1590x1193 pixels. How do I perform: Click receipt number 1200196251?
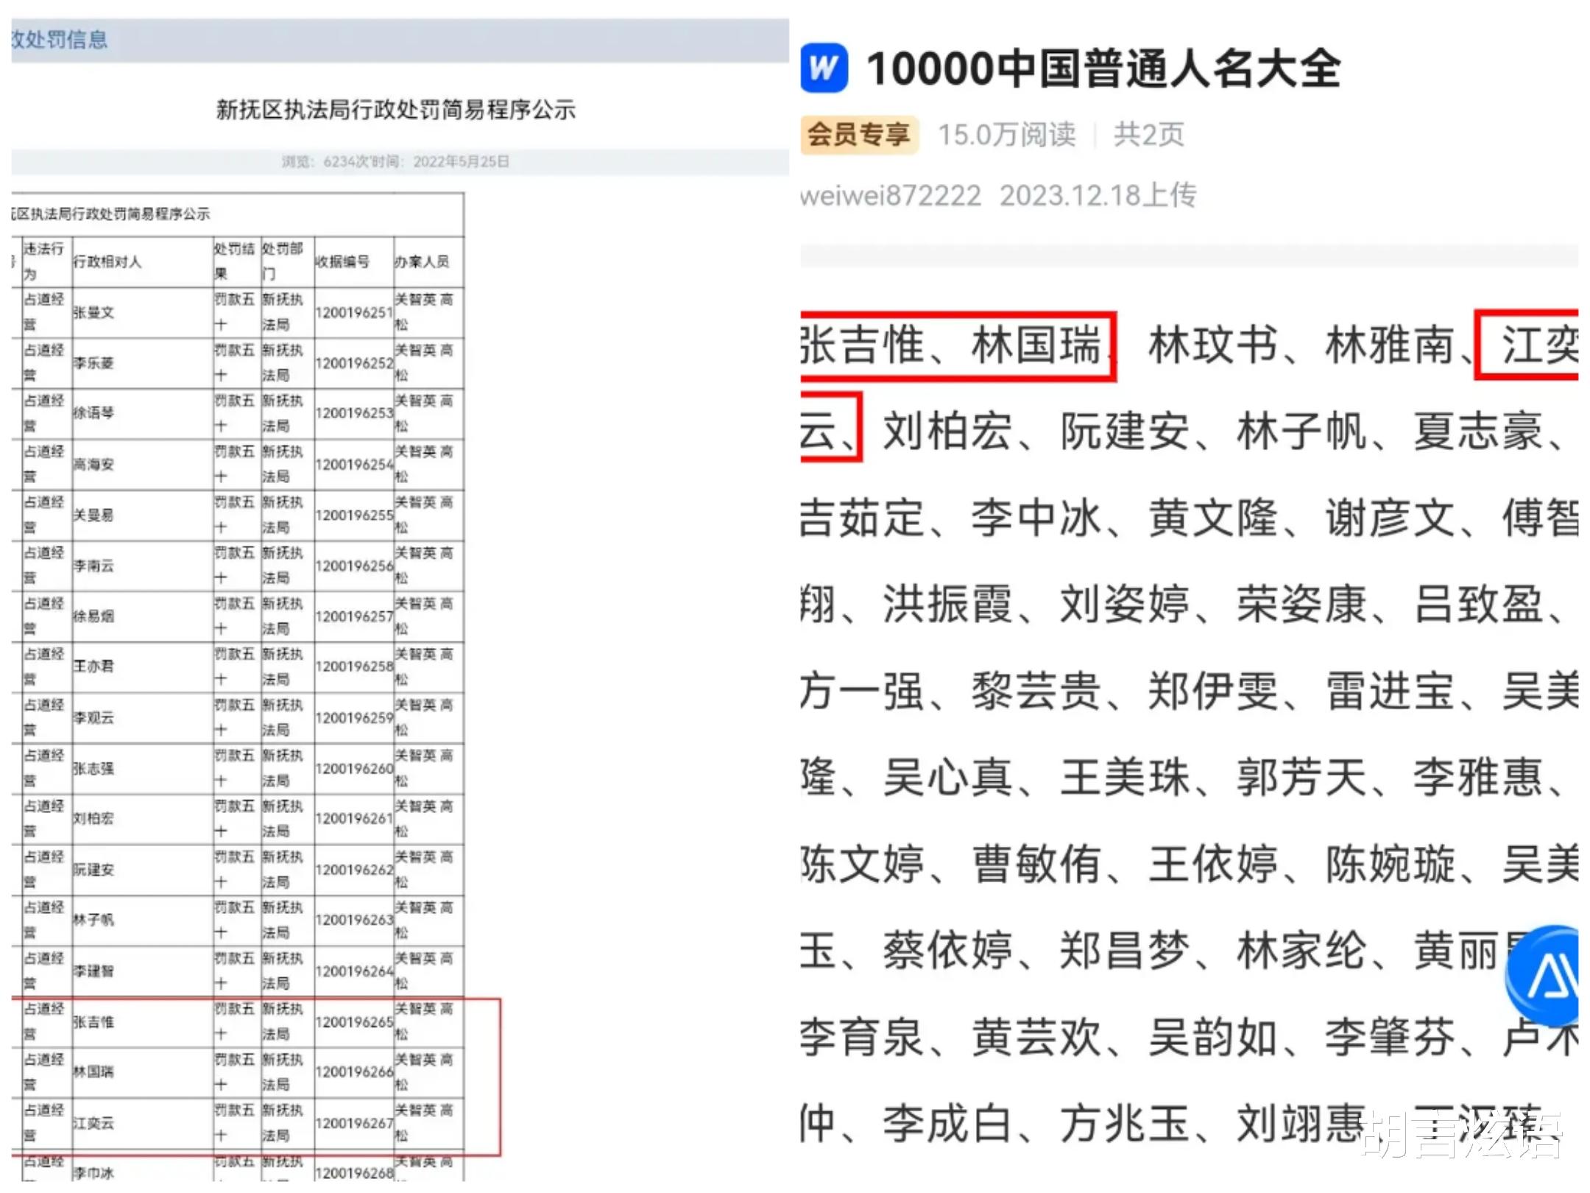(354, 313)
